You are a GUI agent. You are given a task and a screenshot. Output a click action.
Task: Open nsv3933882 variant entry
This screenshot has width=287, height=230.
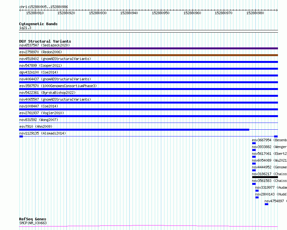tap(270, 147)
